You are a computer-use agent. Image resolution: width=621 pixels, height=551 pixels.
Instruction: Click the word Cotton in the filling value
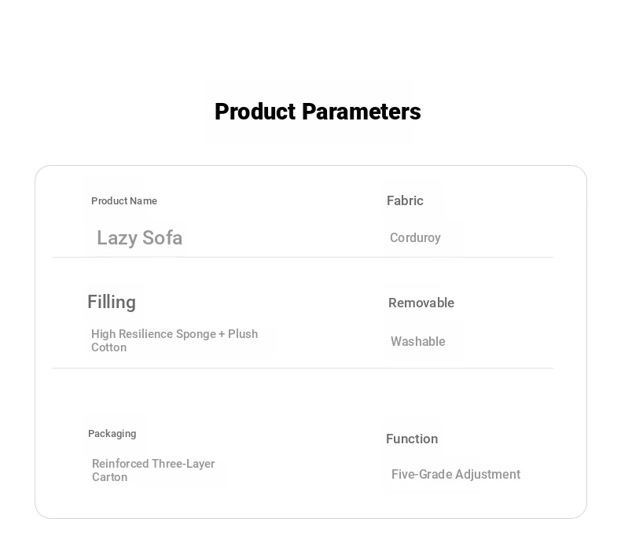click(108, 347)
